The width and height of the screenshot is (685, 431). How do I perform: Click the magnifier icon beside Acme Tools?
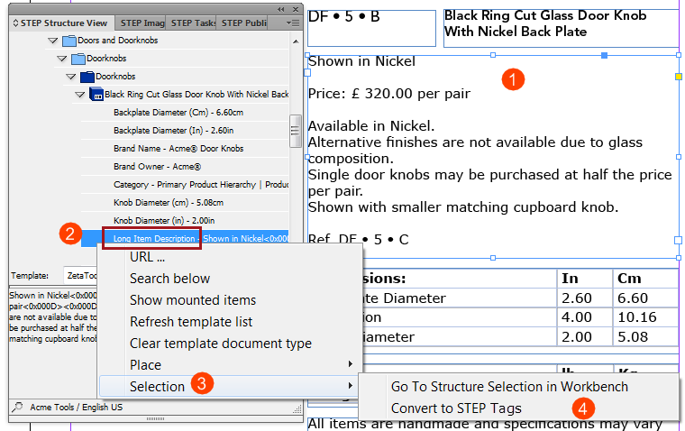coord(17,407)
